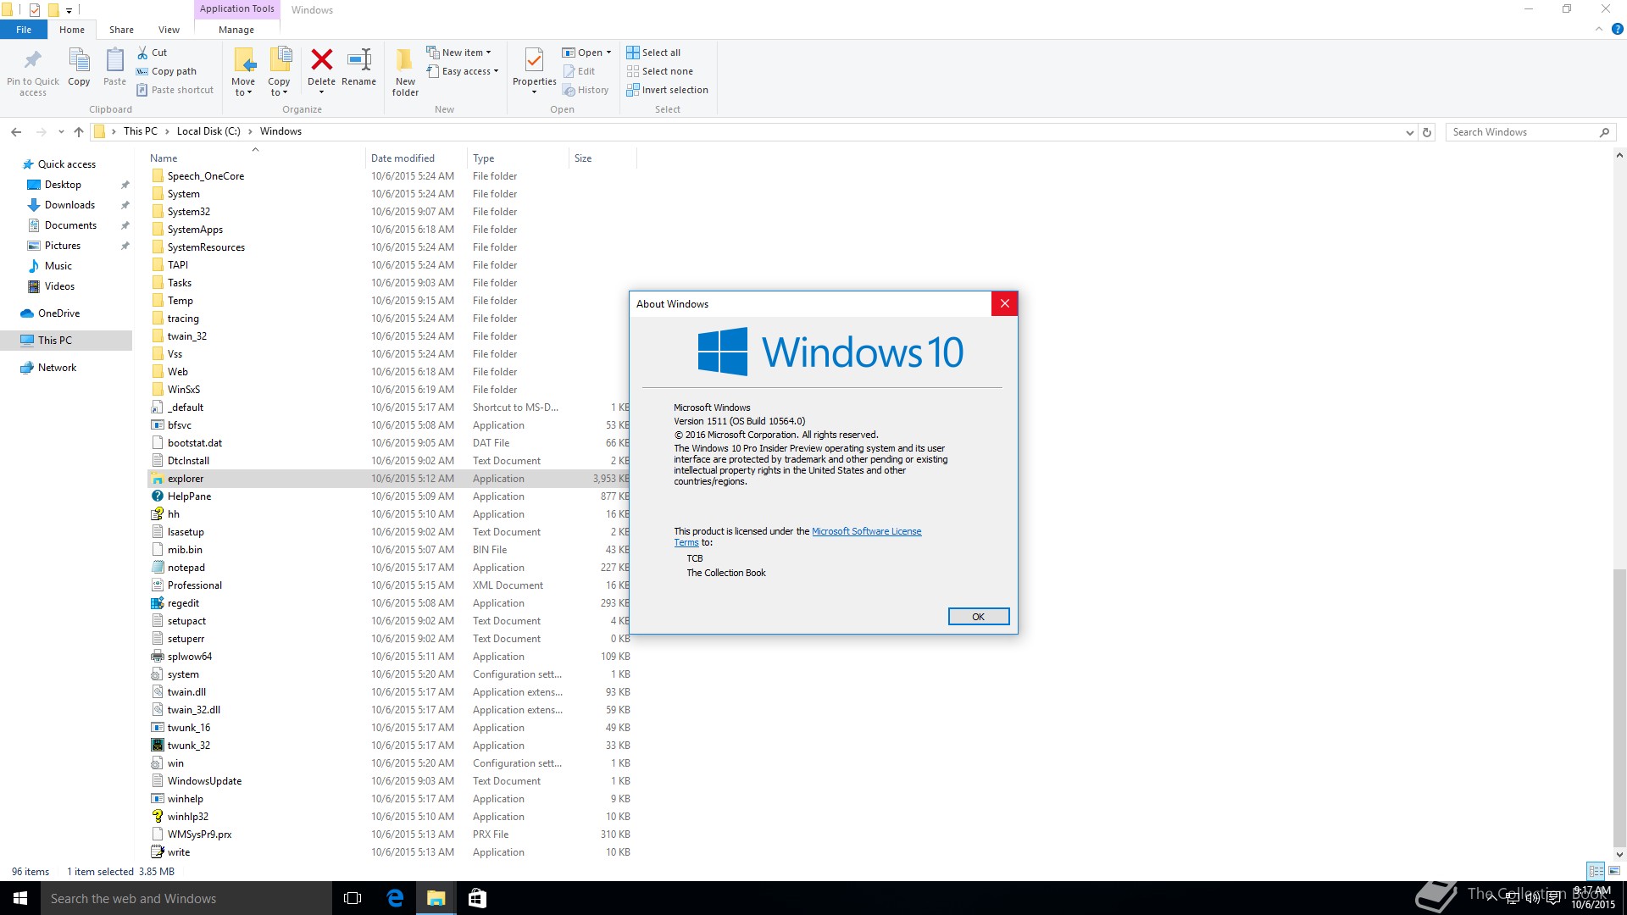Collapse the ribbon with chevron
This screenshot has width=1627, height=915.
coord(1598,29)
